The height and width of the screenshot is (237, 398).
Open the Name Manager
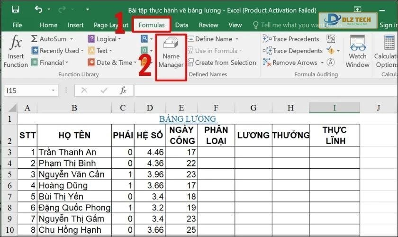[x=171, y=54]
